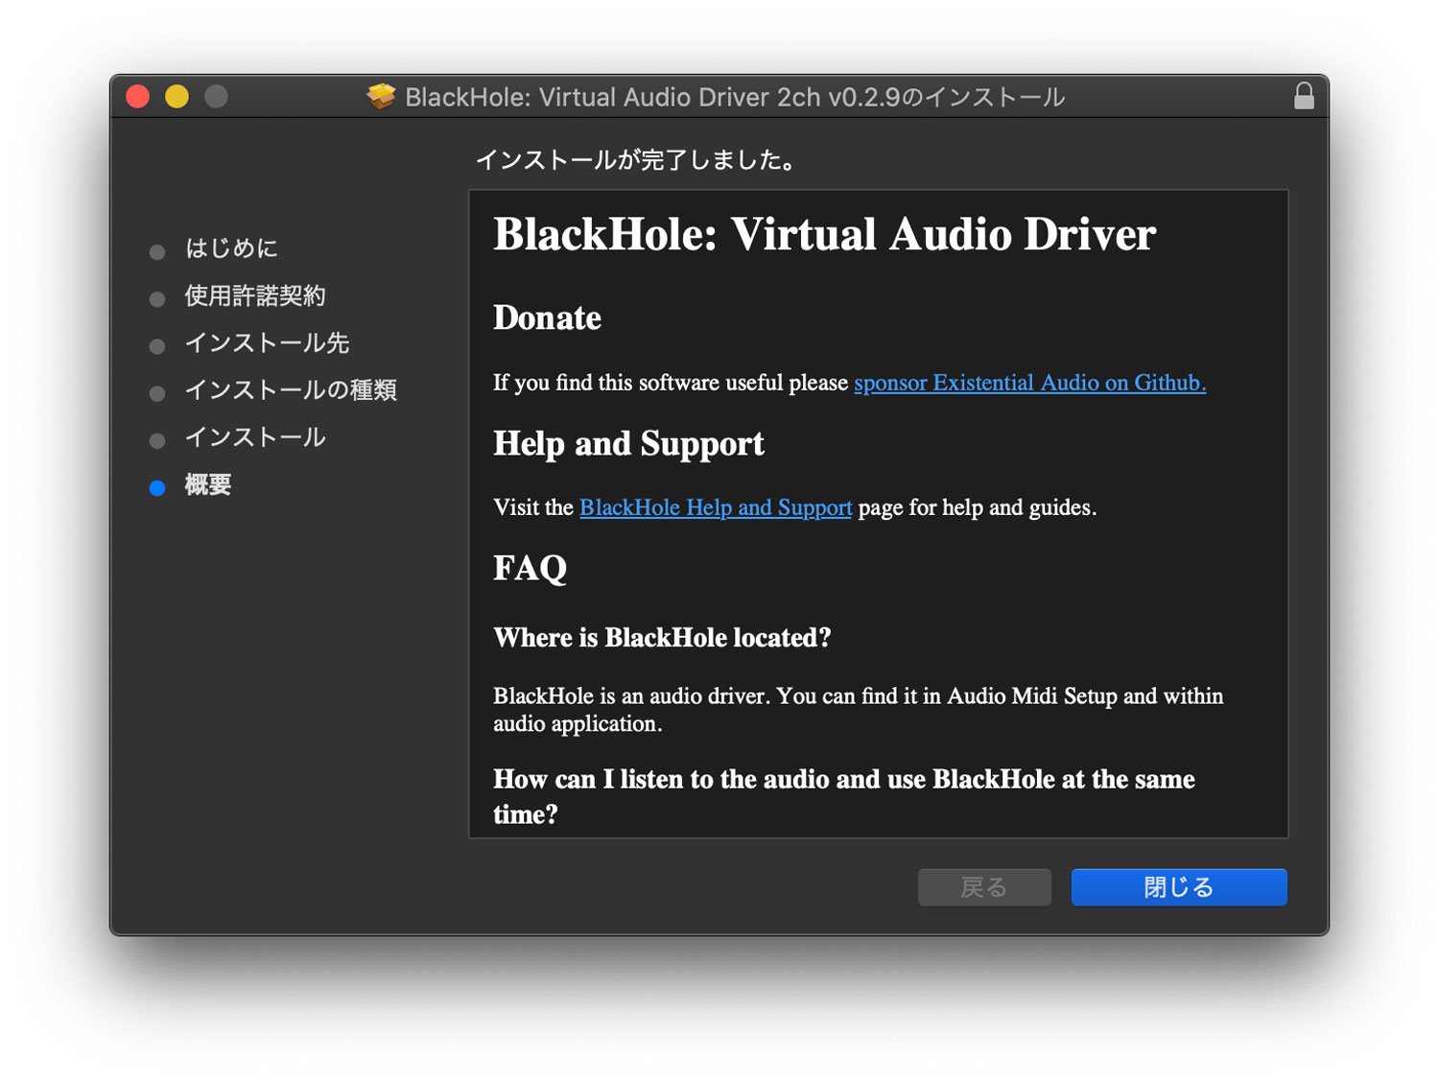
Task: Click the greyed-out 戻る (Back) button
Action: [984, 887]
